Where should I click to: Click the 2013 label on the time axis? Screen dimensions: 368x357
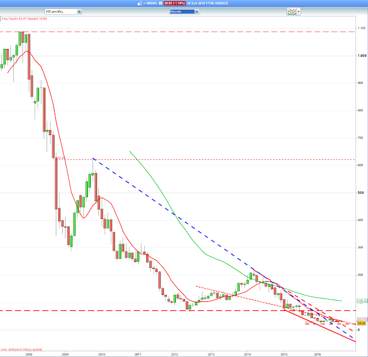tap(211, 355)
